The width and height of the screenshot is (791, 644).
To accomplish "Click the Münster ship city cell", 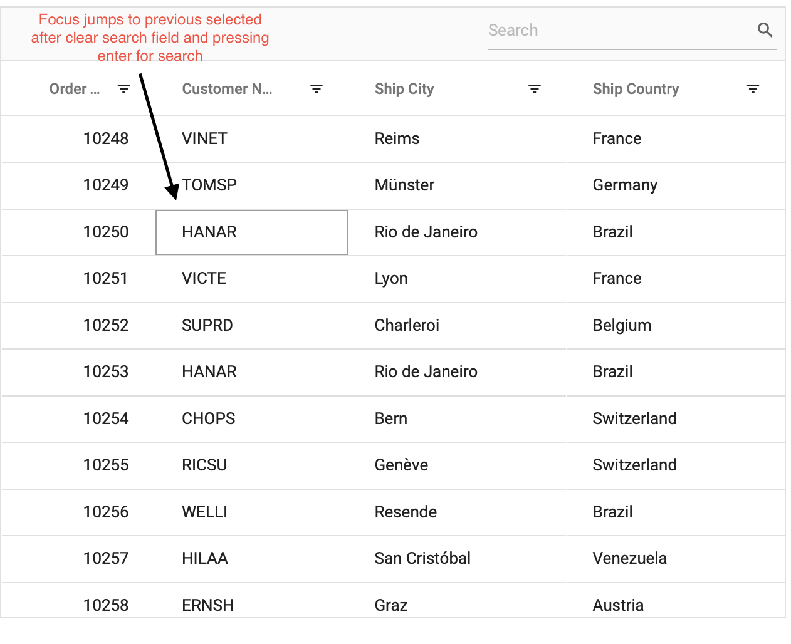I will tap(404, 185).
